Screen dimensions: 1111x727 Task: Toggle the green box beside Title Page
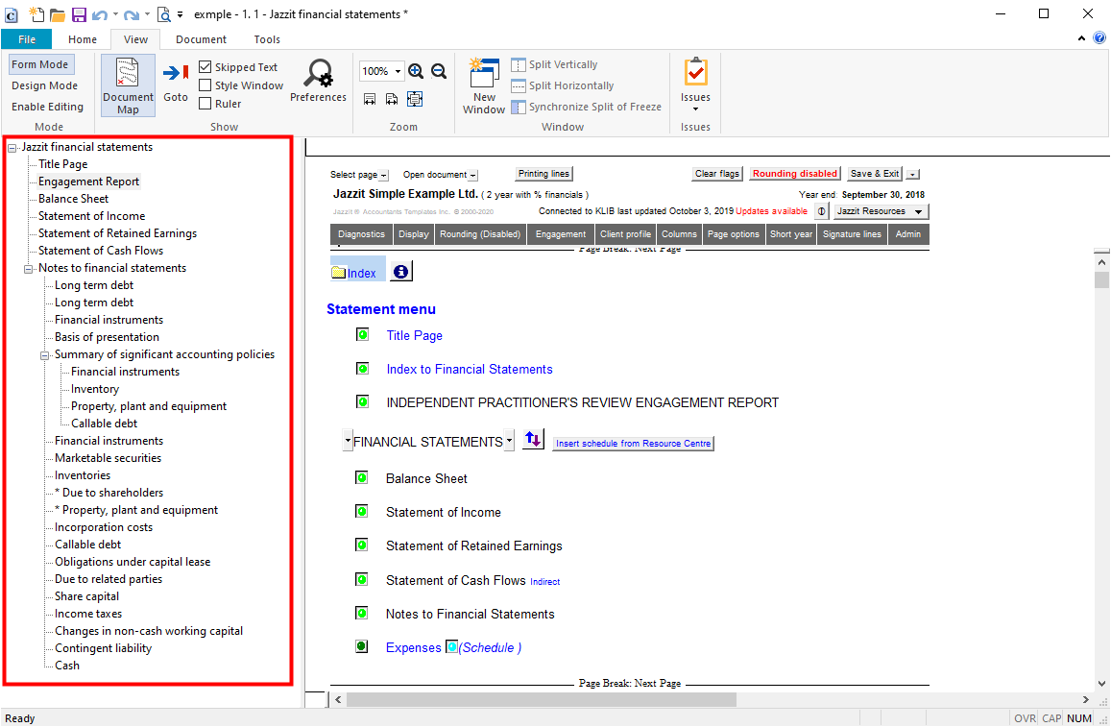pyautogui.click(x=362, y=334)
